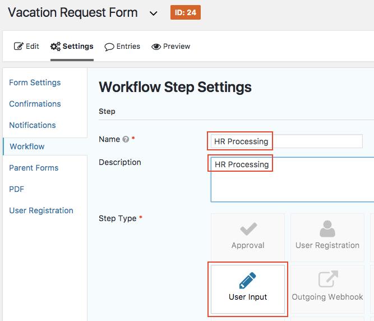Click the Preview eye icon
374x321 pixels.
pos(156,47)
